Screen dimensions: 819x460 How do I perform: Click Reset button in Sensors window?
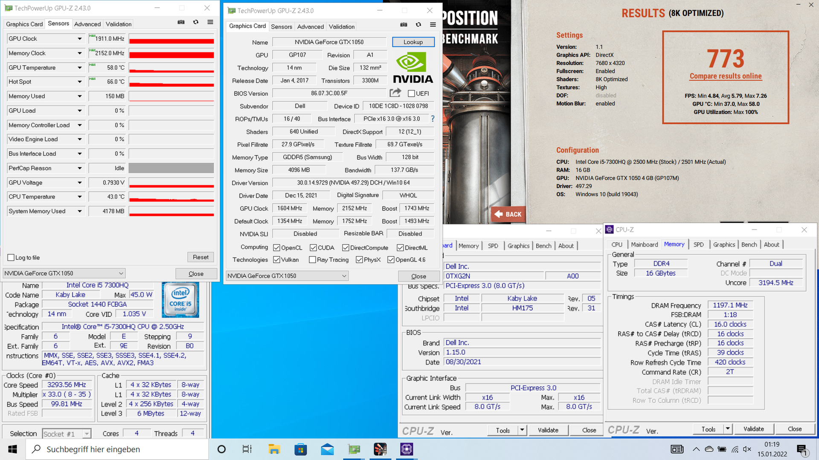tap(200, 257)
